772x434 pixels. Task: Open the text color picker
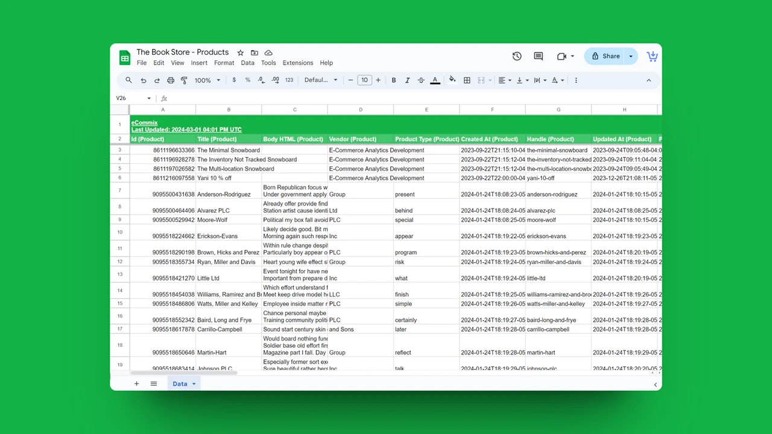click(x=435, y=80)
